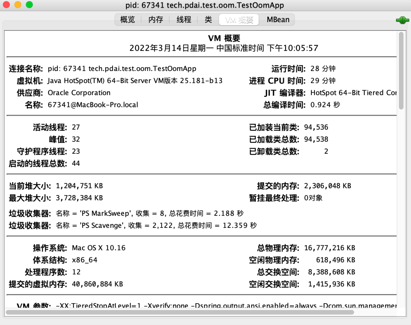This screenshot has height=325, width=411.
Task: Click the 最大堆大小 maximum heap value
Action: (x=79, y=198)
